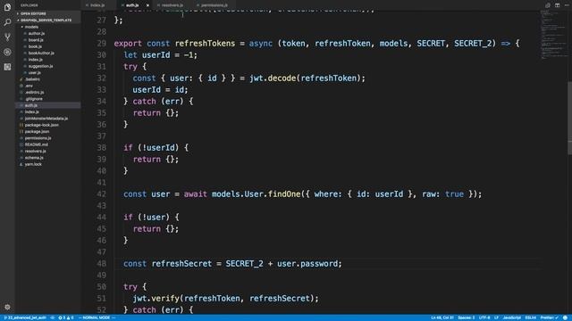Open bookAuthor.js in the file tree
The width and height of the screenshot is (572, 321).
coord(41,53)
